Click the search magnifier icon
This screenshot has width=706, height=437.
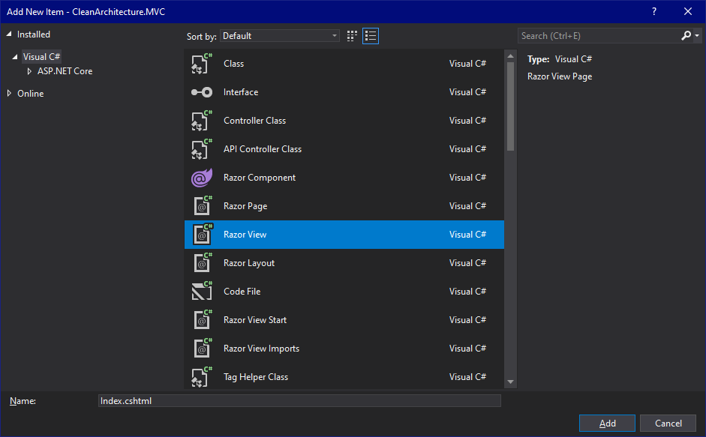pos(686,35)
